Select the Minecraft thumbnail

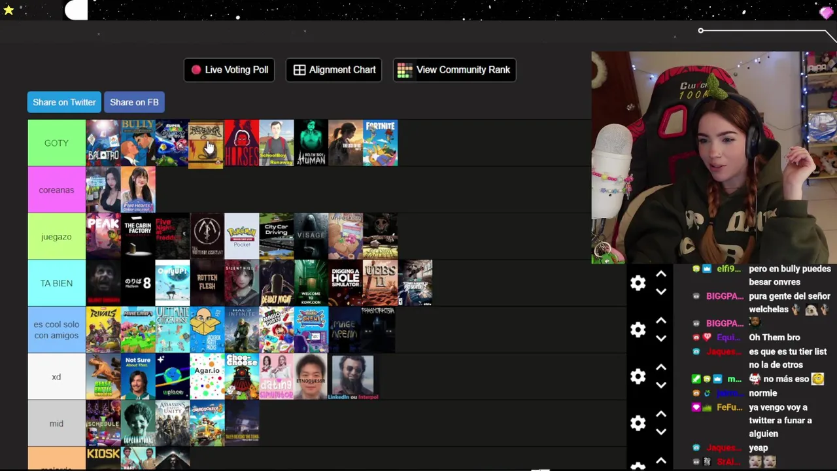pos(138,330)
